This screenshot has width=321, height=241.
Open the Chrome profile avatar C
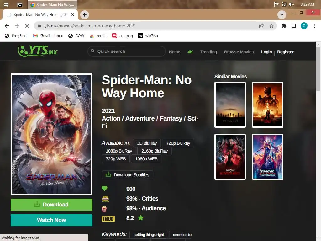pyautogui.click(x=304, y=26)
